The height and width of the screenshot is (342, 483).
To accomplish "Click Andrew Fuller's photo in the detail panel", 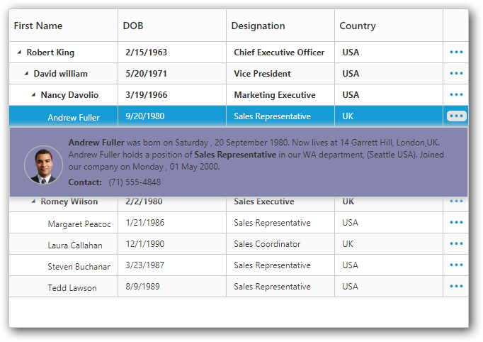I will pyautogui.click(x=43, y=165).
